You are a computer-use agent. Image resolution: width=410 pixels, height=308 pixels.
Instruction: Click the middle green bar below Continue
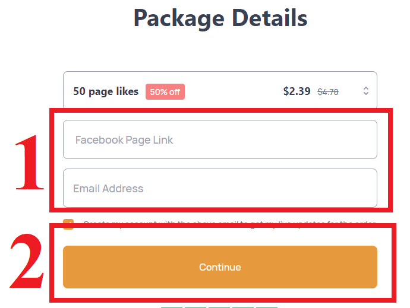[219, 307]
